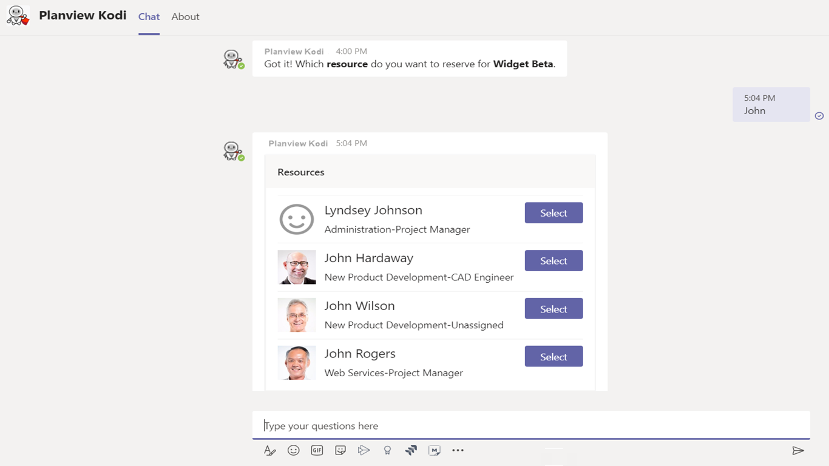Open the GIF picker
The image size is (829, 466).
click(x=317, y=450)
